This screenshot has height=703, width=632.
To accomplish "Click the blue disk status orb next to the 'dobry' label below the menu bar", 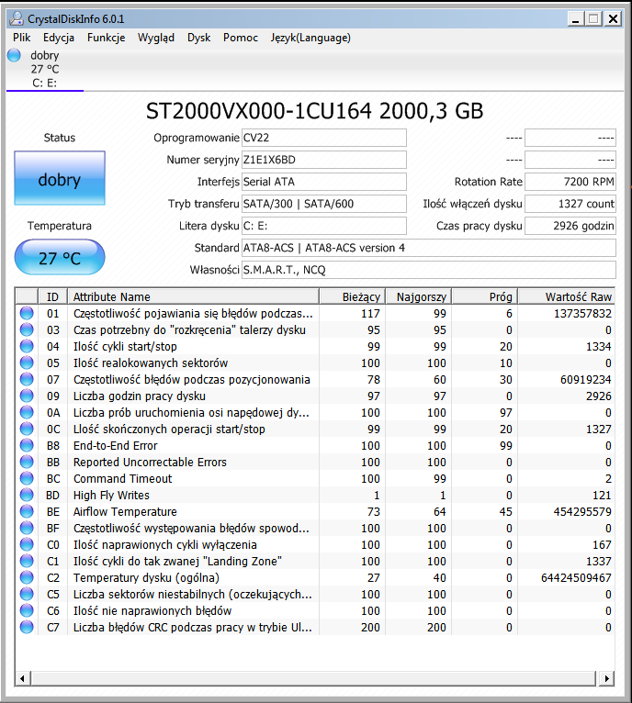I will [x=14, y=55].
